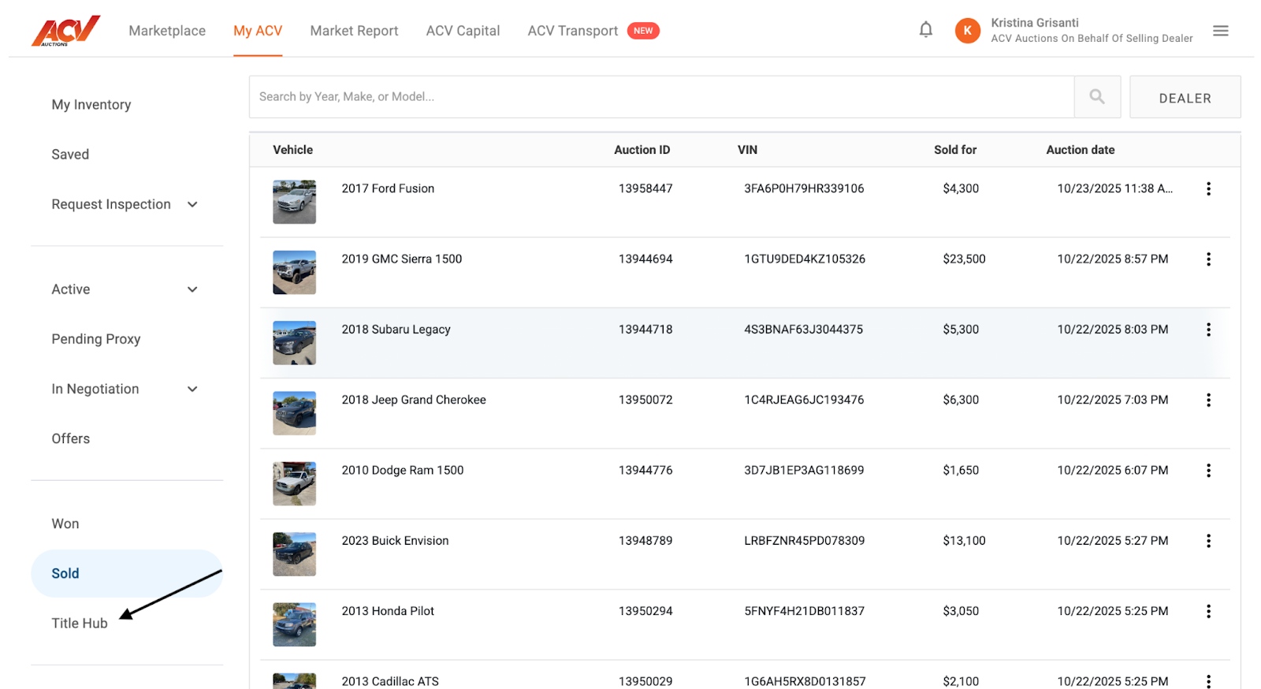Click the 2023 Buick Envision name
This screenshot has width=1261, height=689.
click(x=395, y=541)
